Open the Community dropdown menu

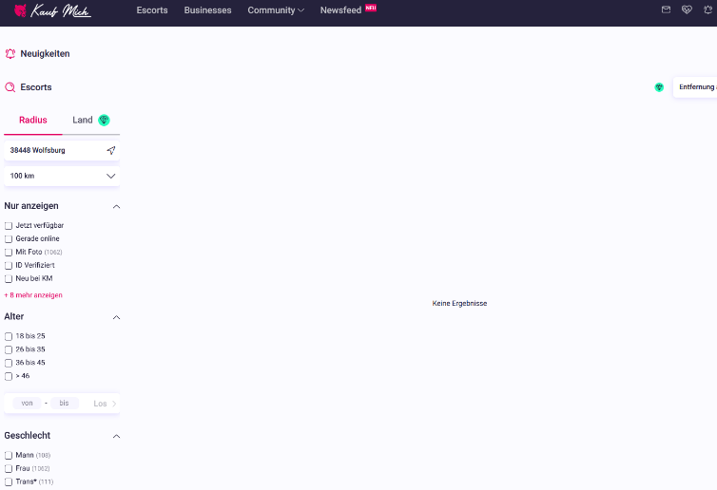(276, 10)
